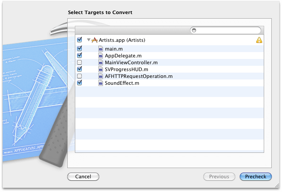Click the Artists.app application target icon

tap(95, 40)
